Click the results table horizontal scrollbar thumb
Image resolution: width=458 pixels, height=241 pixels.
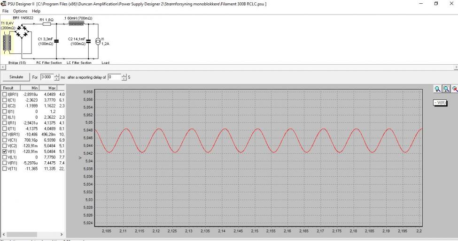pyautogui.click(x=22, y=234)
